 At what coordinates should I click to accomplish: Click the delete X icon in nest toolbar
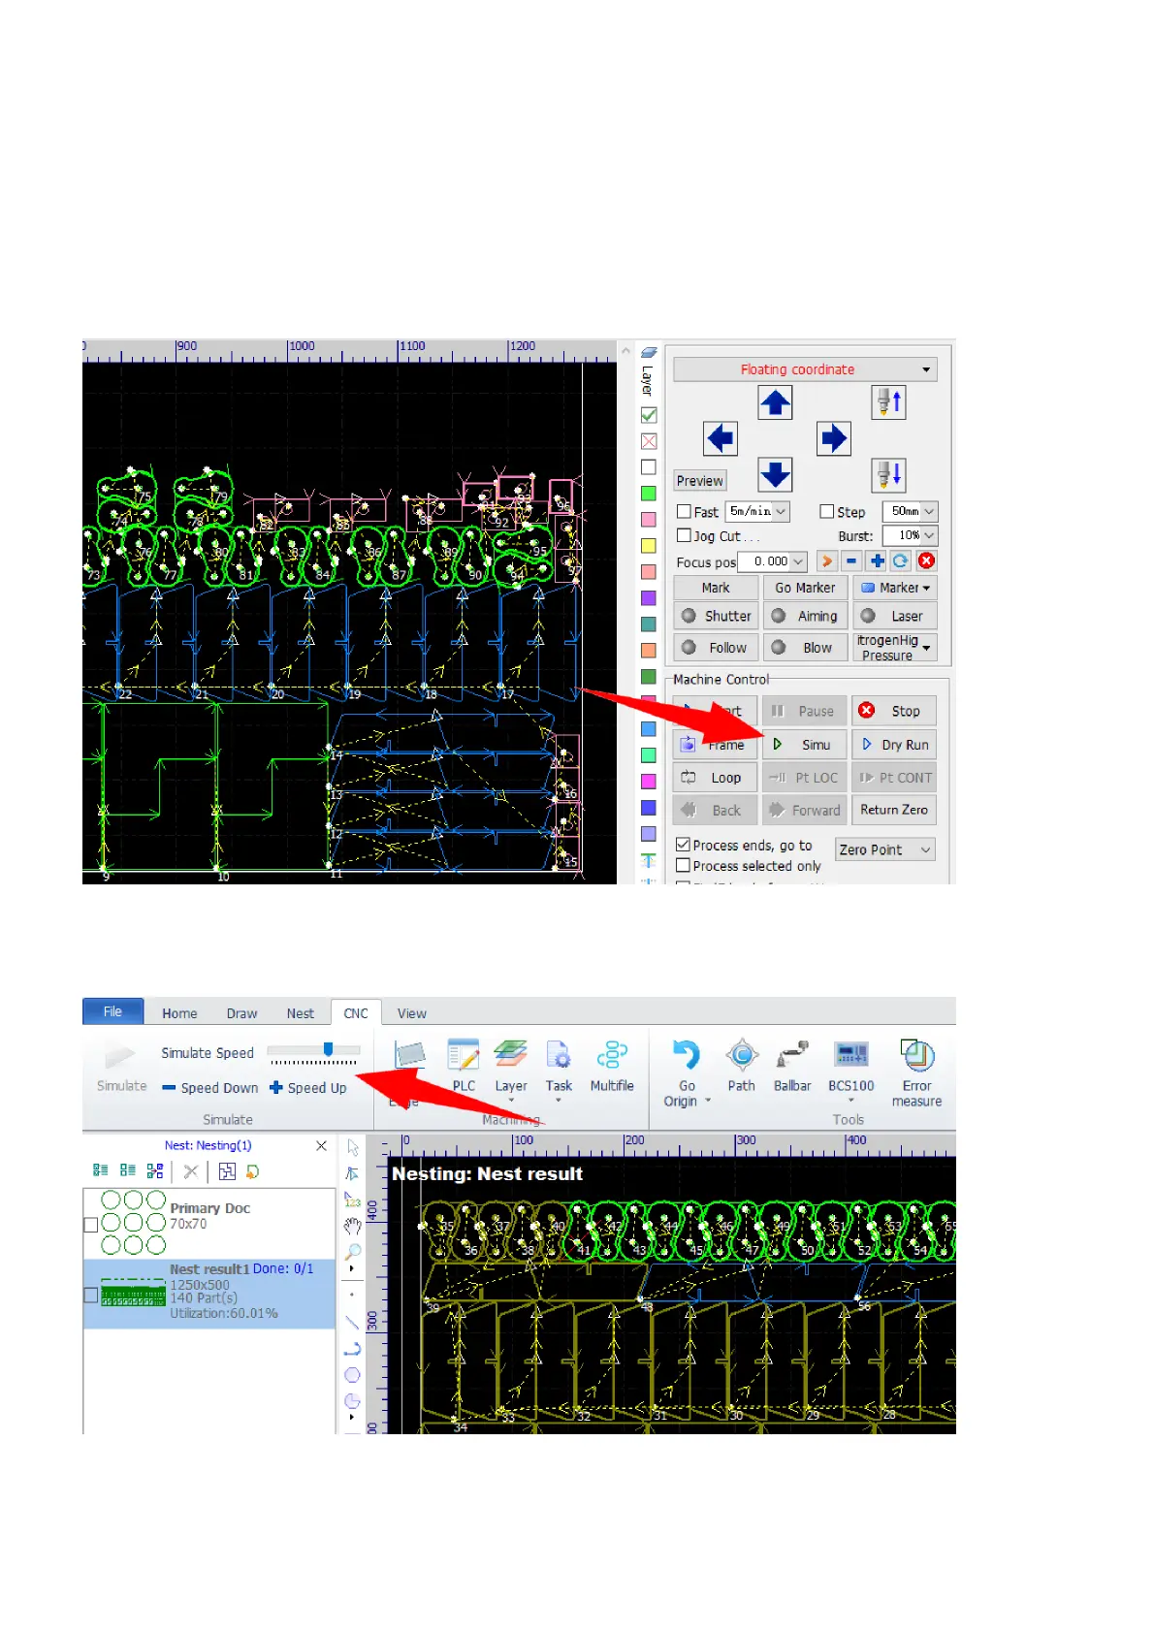(191, 1171)
